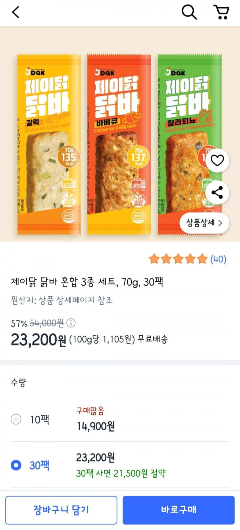Screen dimensions: 240x530
Task: Tap the 14,900원 price for 10팩
Action: [x=96, y=426]
